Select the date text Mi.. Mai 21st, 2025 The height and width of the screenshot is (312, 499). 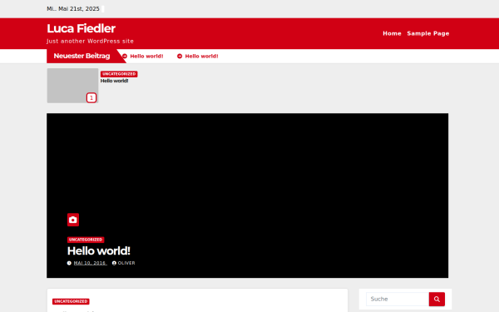point(73,9)
